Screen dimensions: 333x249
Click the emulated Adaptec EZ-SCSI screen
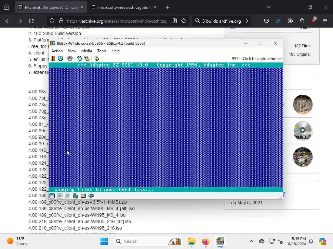click(x=166, y=127)
